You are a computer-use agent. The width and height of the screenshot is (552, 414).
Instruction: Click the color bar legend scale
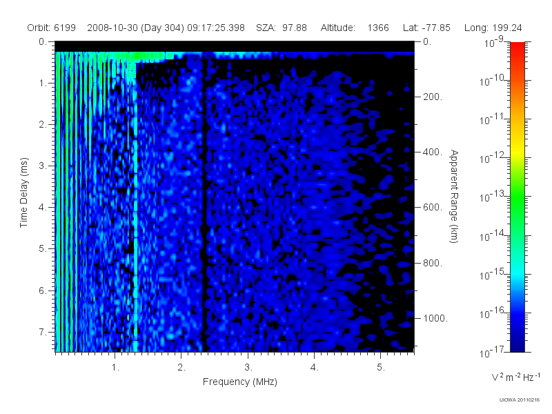pyautogui.click(x=517, y=197)
